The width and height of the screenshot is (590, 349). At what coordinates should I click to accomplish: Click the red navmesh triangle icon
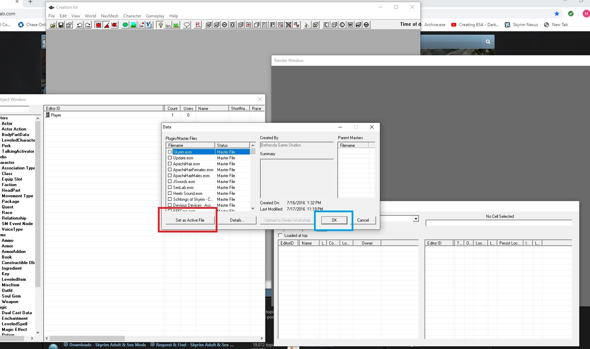point(198,25)
